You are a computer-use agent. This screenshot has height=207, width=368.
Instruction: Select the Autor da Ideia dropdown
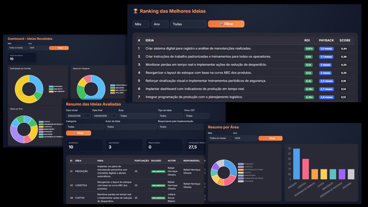tap(131, 127)
